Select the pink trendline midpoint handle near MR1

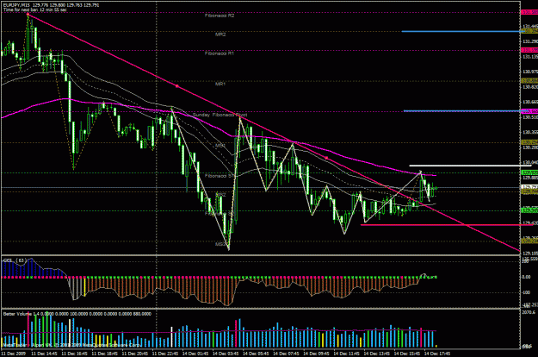[x=177, y=86]
